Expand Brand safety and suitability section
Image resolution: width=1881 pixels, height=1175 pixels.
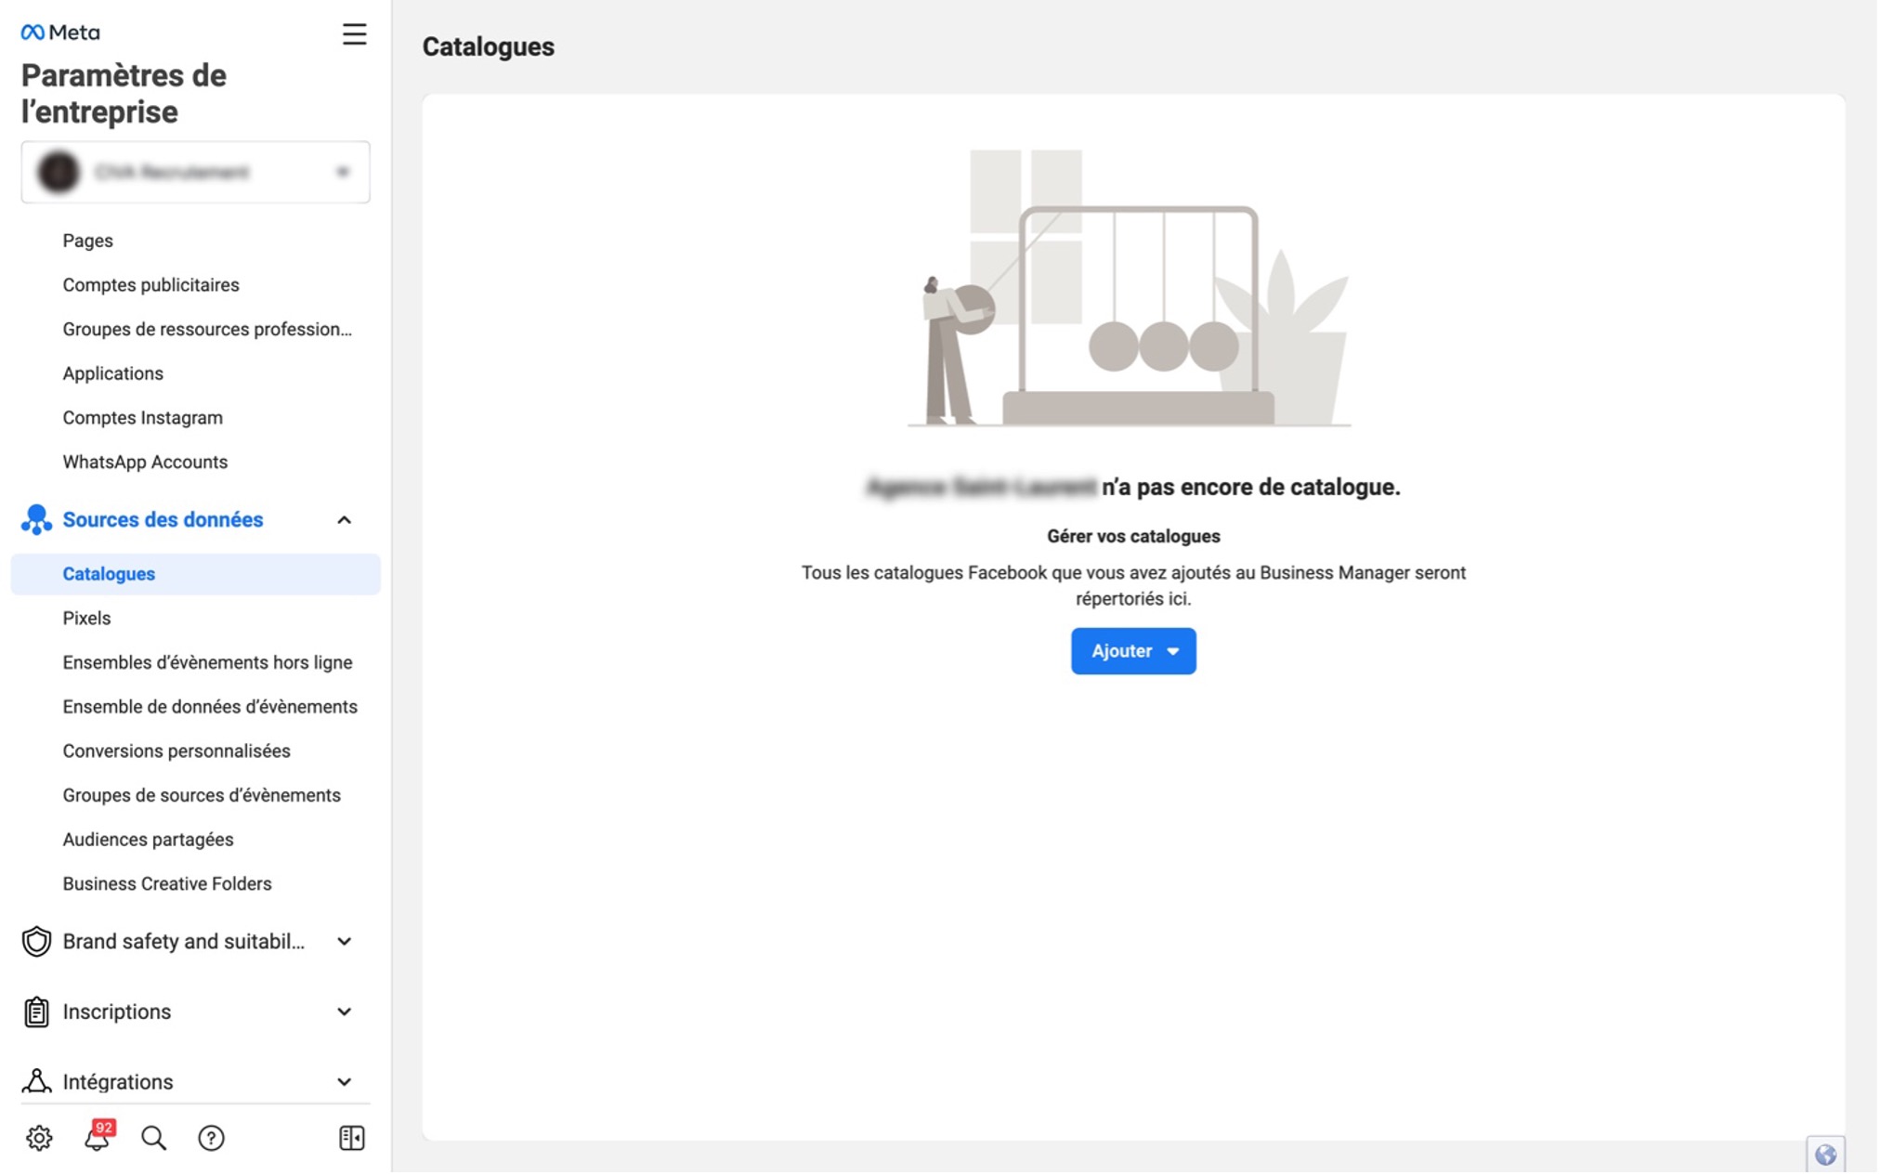345,943
